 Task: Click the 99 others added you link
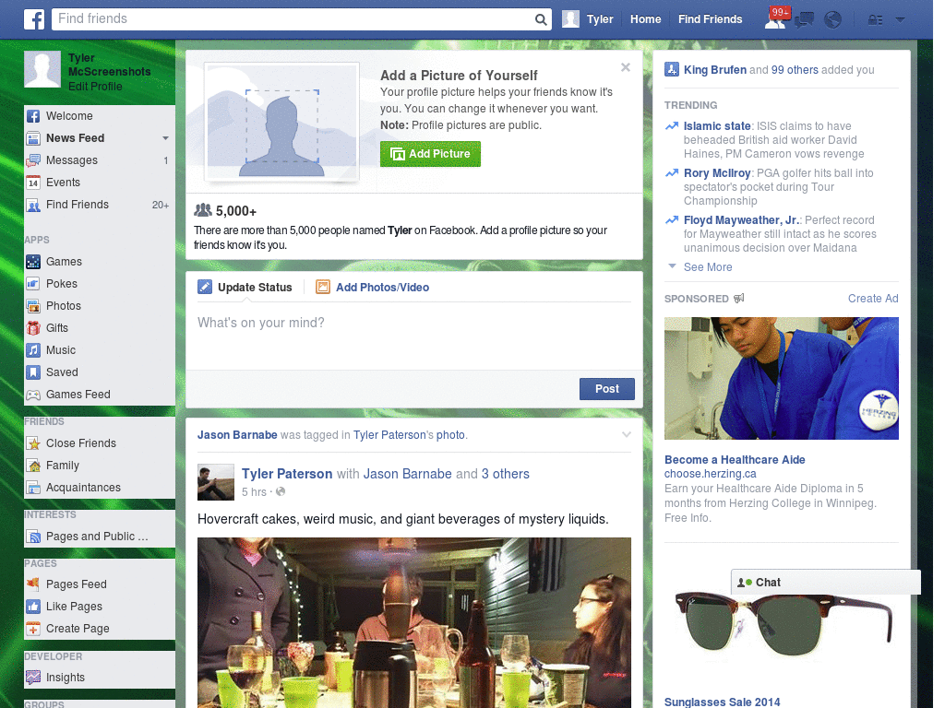[x=795, y=70]
